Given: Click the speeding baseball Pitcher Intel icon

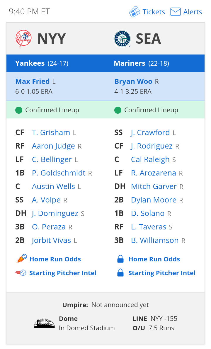Looking at the screenshot, I should click(x=21, y=273).
